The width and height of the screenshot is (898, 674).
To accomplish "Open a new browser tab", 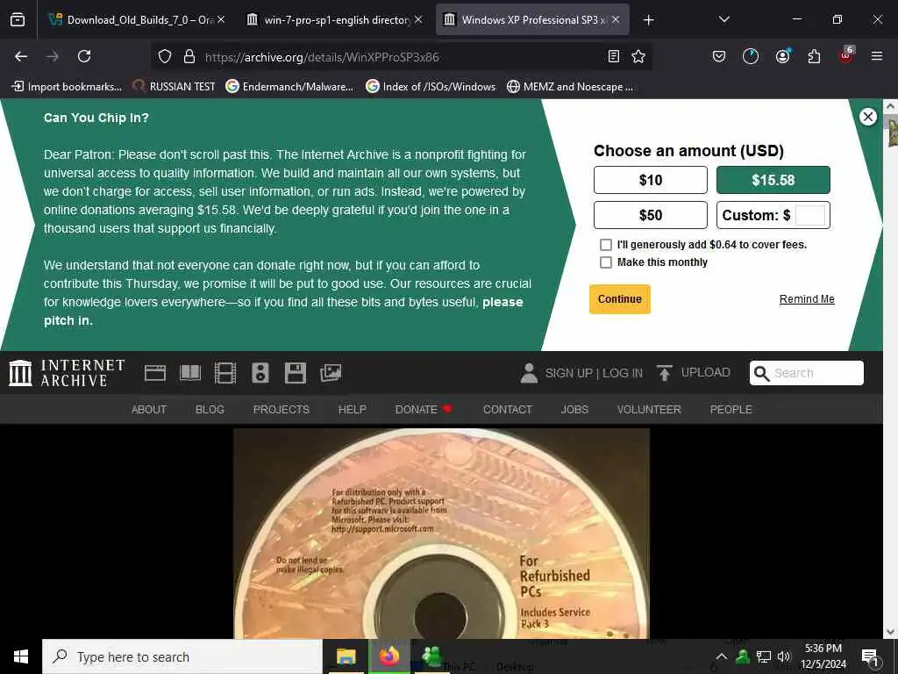I will pos(648,19).
